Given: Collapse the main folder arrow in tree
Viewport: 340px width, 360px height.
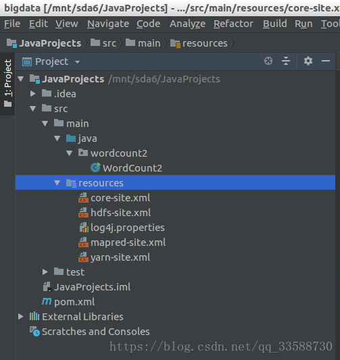Looking at the screenshot, I should coord(45,124).
